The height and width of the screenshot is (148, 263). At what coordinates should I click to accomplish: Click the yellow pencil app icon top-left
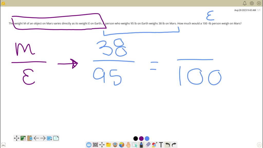pos(3,3)
